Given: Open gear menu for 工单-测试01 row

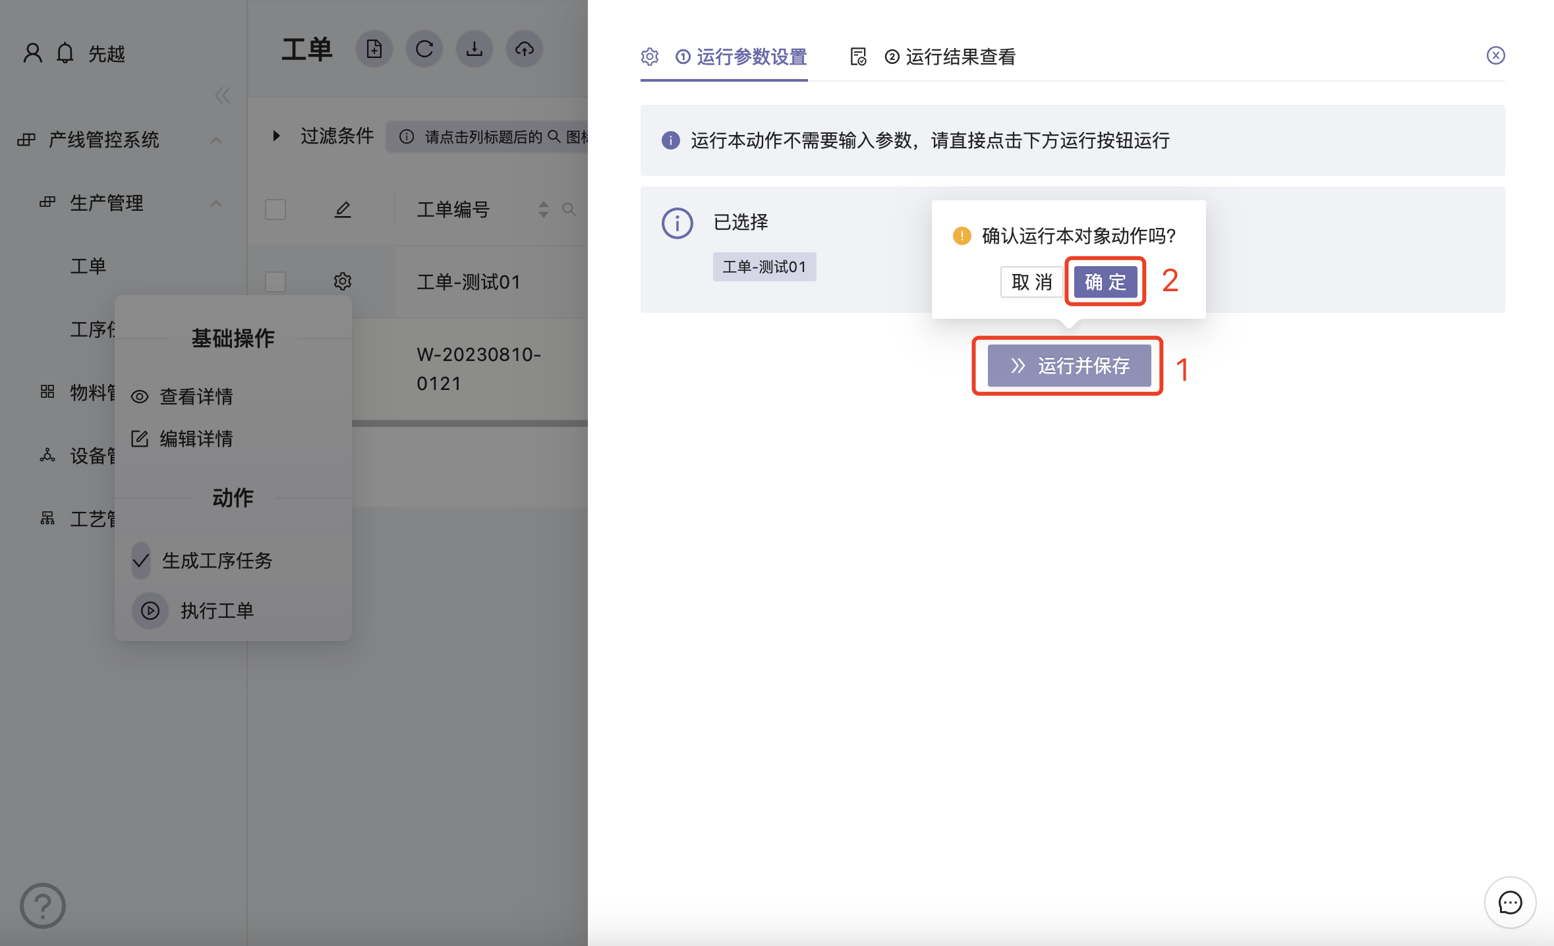Looking at the screenshot, I should (x=342, y=281).
